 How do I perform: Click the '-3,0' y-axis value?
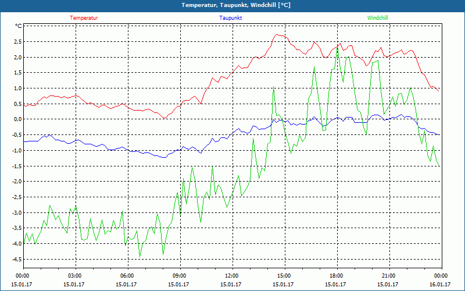click(17, 212)
